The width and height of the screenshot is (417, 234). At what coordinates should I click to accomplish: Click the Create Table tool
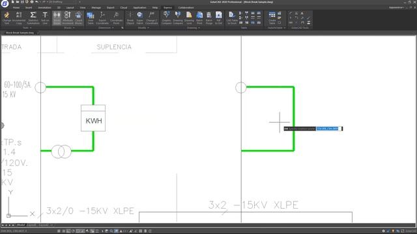coord(272,18)
